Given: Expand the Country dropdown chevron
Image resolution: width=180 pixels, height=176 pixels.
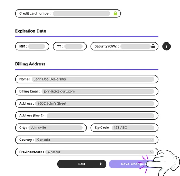Looking at the screenshot, I should click(x=151, y=140).
